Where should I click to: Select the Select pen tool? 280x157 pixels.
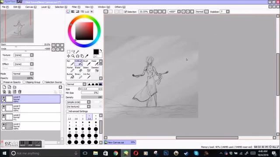point(87,69)
